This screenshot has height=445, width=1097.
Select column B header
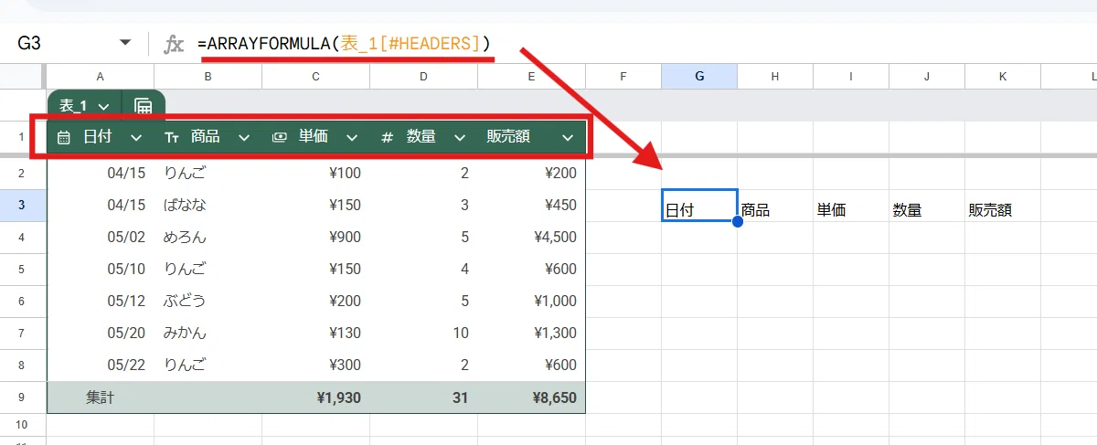(x=208, y=77)
